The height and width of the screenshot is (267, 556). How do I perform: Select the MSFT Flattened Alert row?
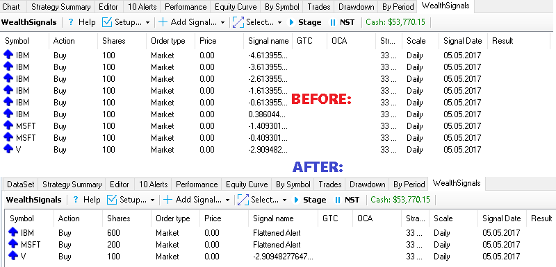click(278, 244)
